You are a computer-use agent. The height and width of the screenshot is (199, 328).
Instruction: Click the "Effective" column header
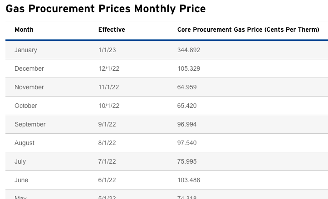(x=112, y=30)
